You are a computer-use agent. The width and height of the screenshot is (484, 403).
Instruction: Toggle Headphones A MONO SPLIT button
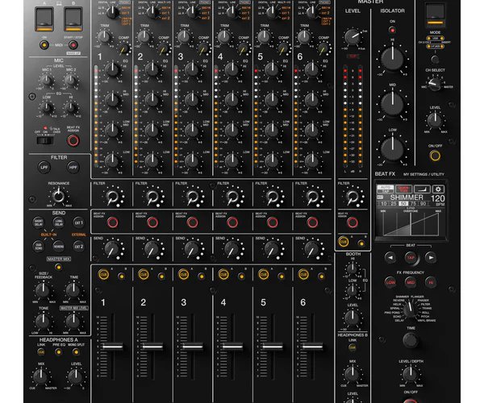click(76, 351)
